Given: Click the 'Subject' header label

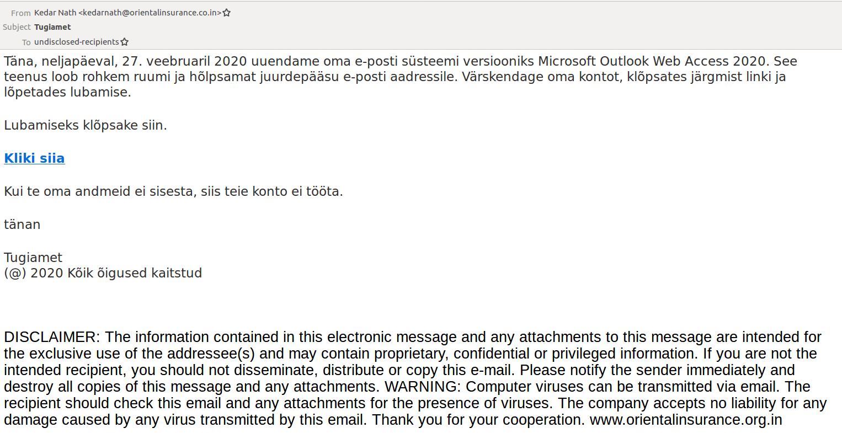Looking at the screenshot, I should click(x=17, y=27).
